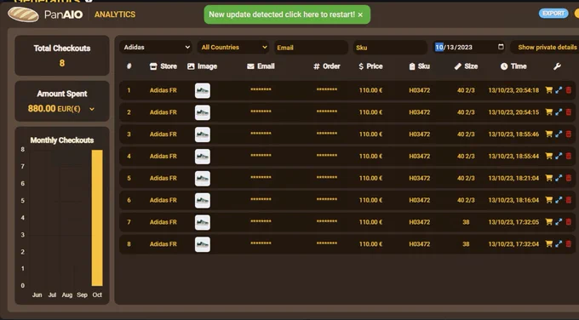Expand details of the 17:32:04 checkout
The height and width of the screenshot is (320, 579).
pyautogui.click(x=559, y=244)
